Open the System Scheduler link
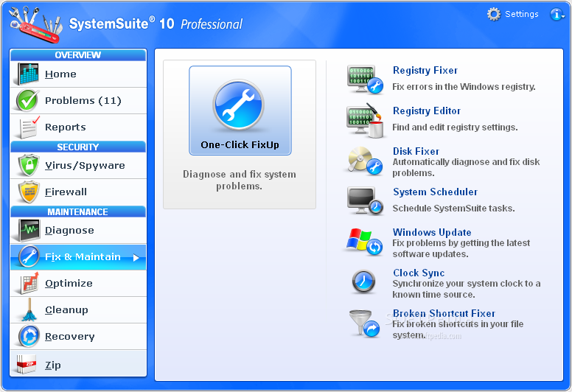The image size is (572, 392). pyautogui.click(x=435, y=192)
